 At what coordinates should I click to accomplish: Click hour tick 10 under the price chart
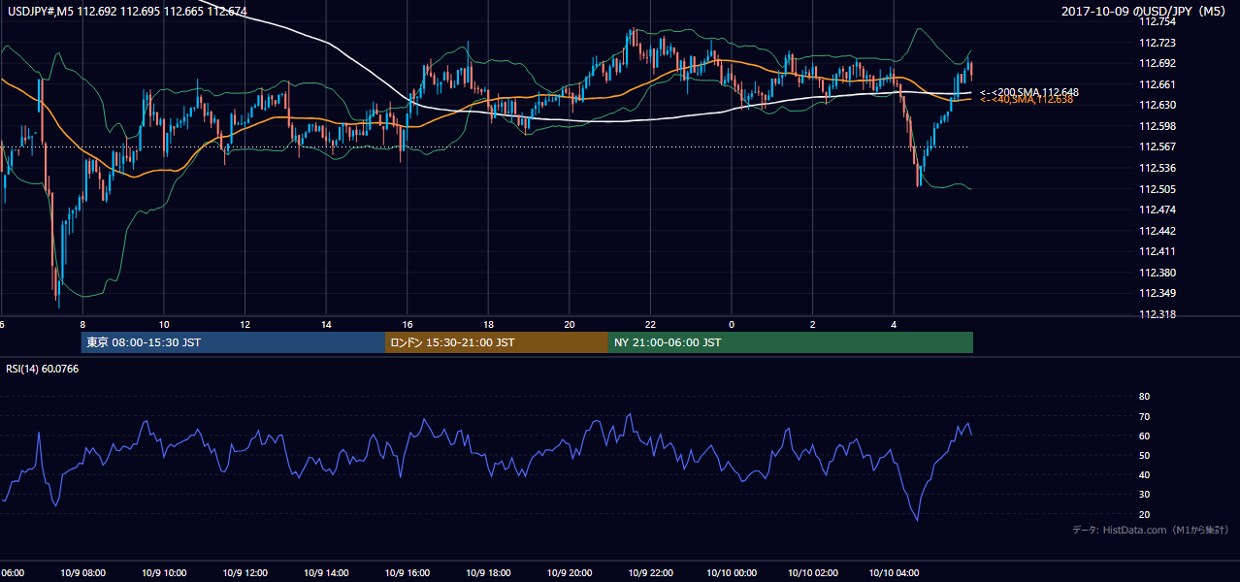point(164,325)
